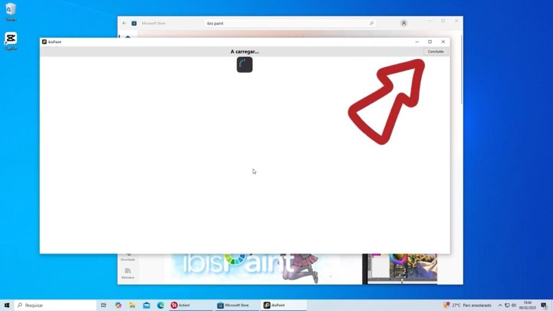Open Task View from the taskbar
Image resolution: width=553 pixels, height=311 pixels.
click(103, 306)
